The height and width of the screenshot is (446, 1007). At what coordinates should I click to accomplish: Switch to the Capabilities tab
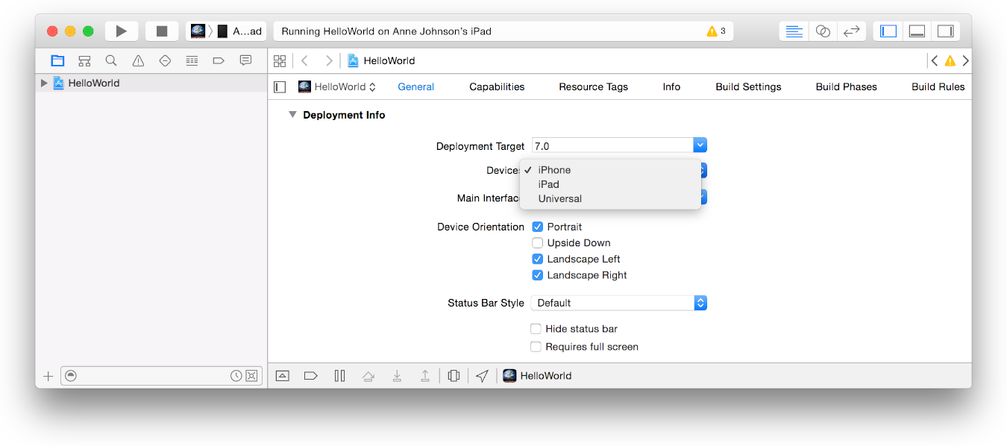click(x=497, y=87)
